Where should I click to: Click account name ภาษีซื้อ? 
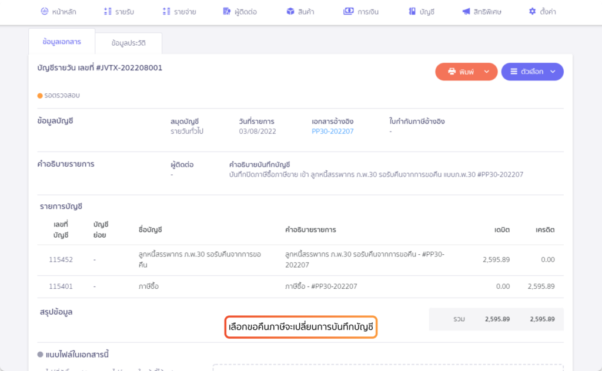[x=149, y=286]
